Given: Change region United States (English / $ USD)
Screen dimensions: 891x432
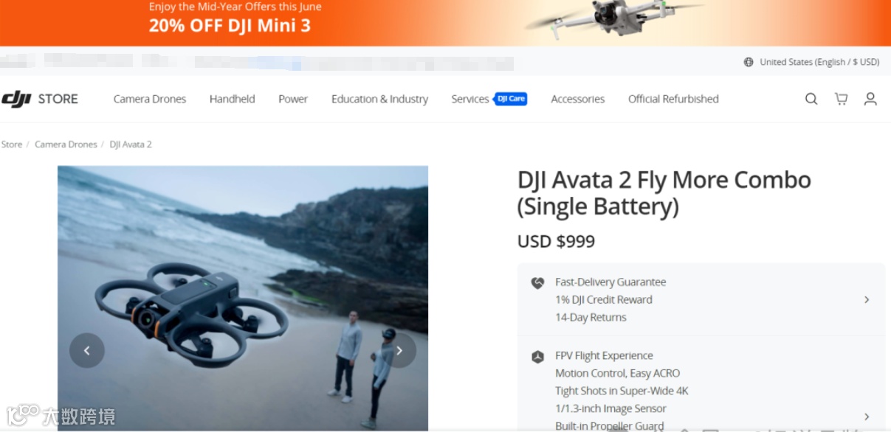Looking at the screenshot, I should (819, 62).
